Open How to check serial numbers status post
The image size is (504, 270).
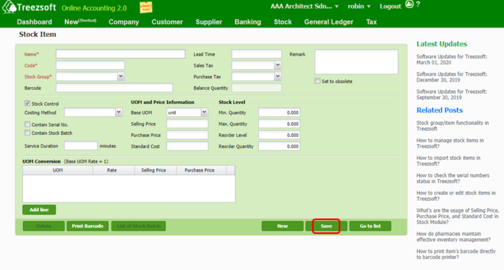(x=453, y=178)
